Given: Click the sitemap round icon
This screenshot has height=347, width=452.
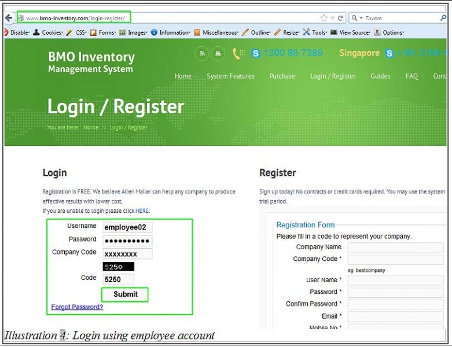Looking at the screenshot, I should (x=218, y=54).
